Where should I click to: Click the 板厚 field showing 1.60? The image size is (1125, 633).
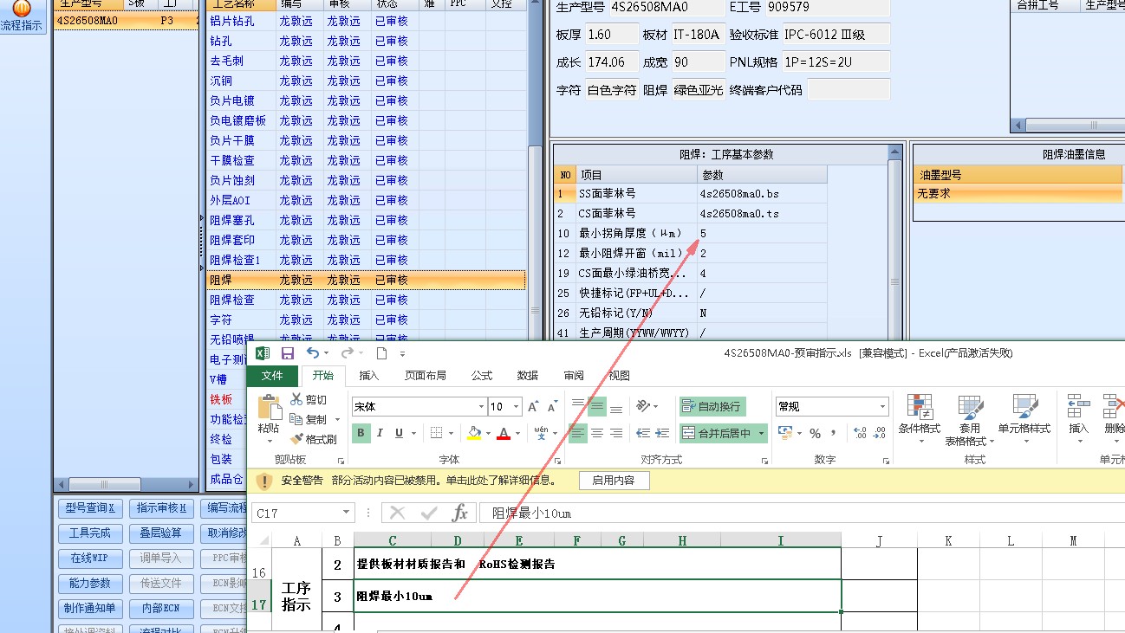(610, 35)
